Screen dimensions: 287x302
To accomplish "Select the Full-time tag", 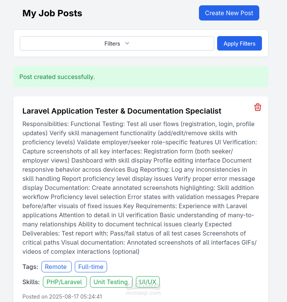I will (x=91, y=267).
